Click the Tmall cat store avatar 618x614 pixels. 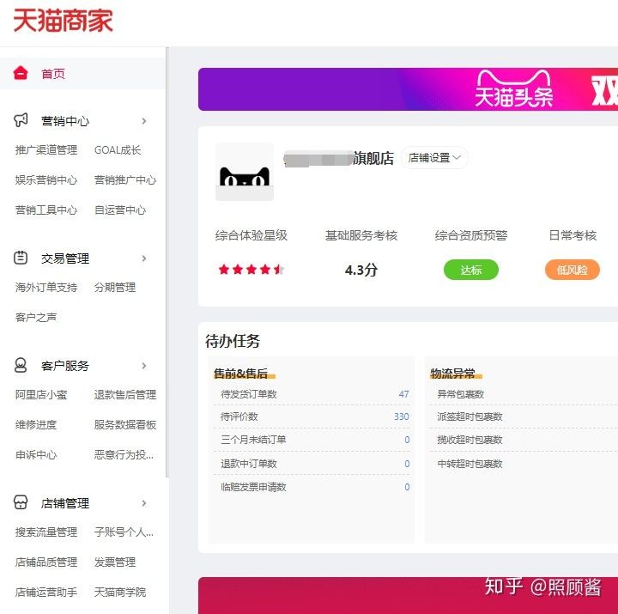click(245, 172)
